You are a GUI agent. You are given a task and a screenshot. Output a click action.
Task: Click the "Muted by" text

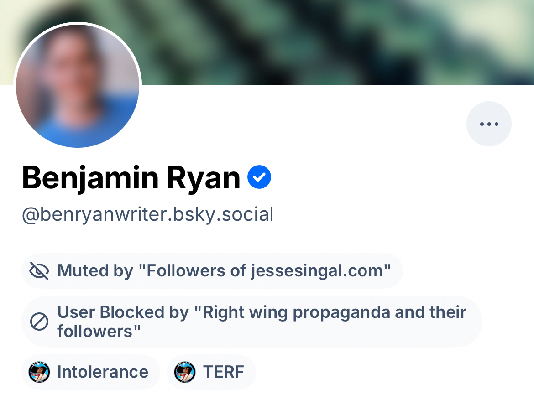coord(95,271)
